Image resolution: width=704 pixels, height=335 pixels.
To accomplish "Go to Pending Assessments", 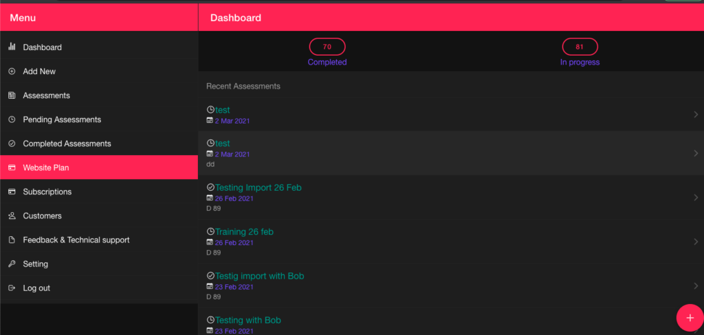I will coord(99,119).
